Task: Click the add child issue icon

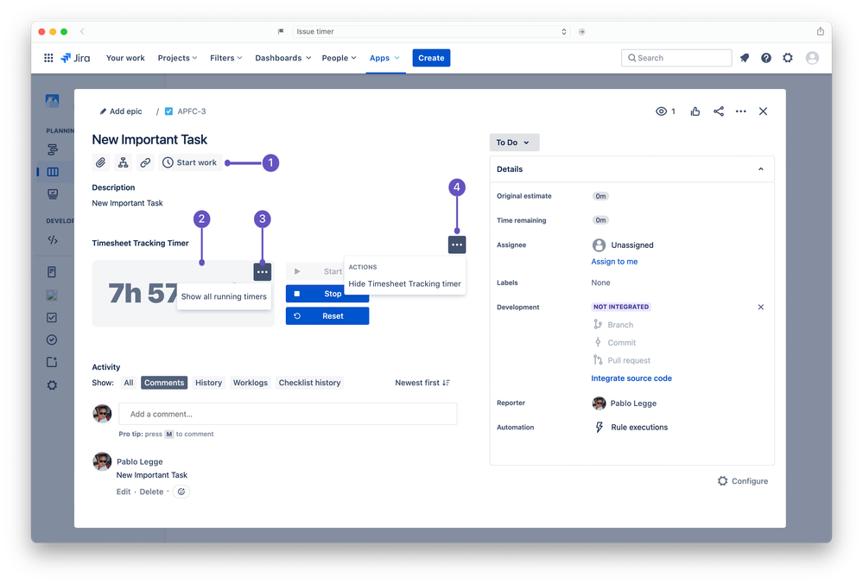Action: [124, 162]
